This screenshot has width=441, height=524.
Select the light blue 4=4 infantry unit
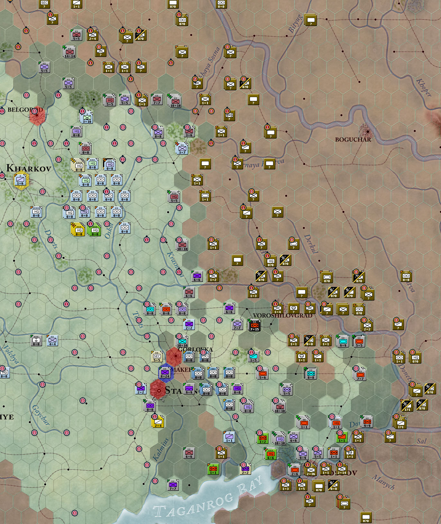52,340
